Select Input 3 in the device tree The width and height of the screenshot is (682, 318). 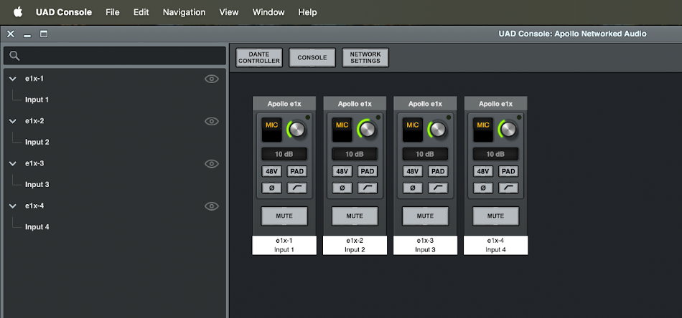(x=37, y=185)
